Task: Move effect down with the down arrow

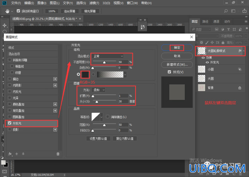Action: click(x=23, y=154)
